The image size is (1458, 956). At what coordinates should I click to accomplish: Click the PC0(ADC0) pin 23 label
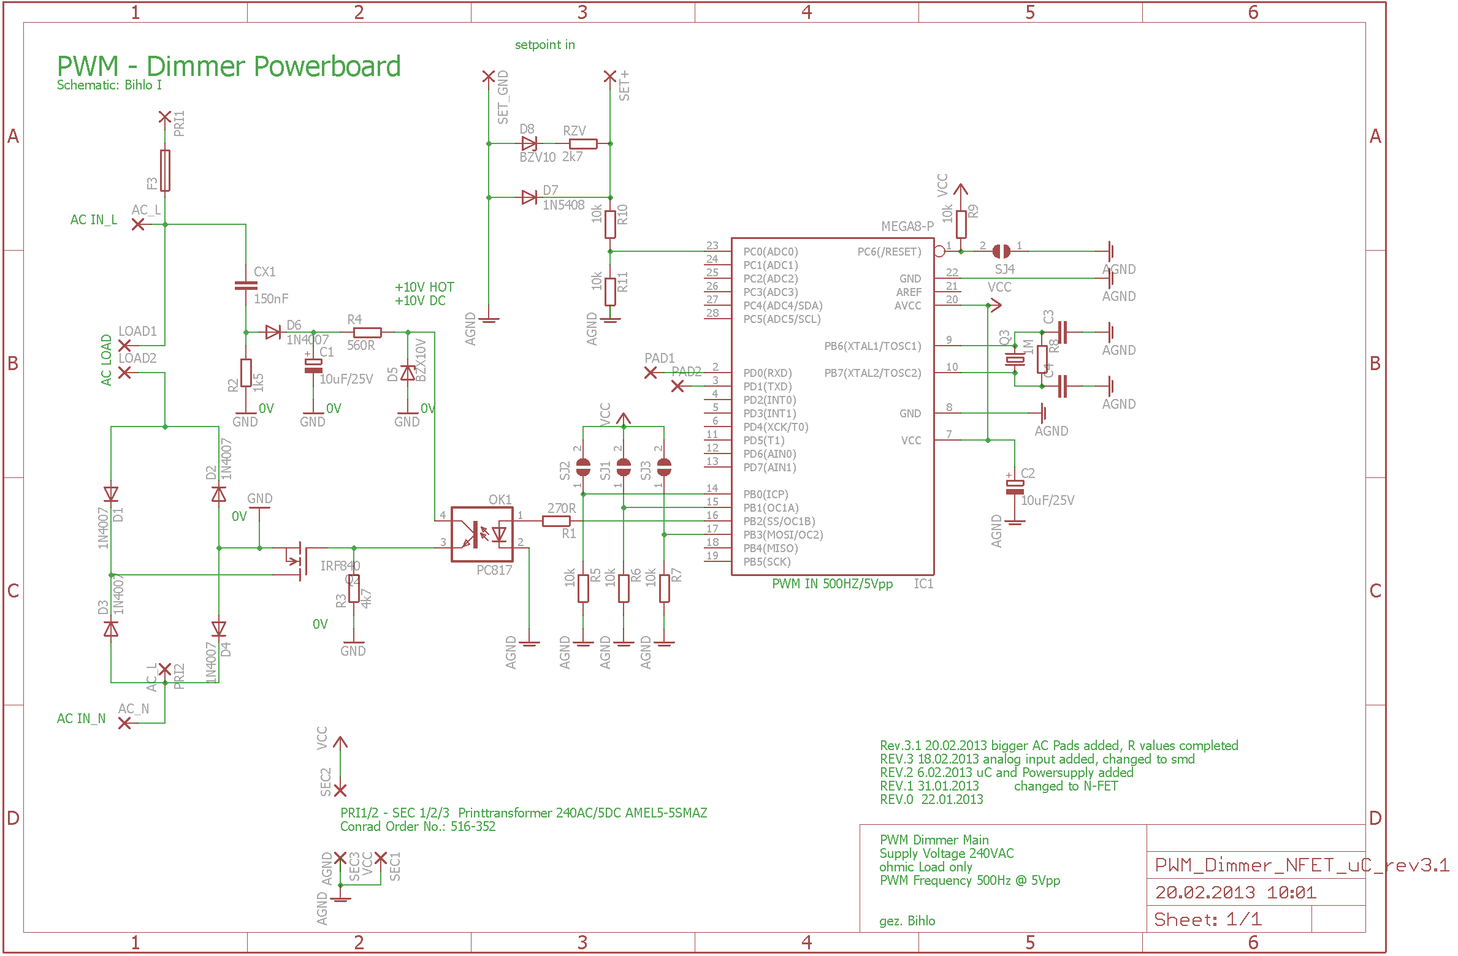[771, 251]
